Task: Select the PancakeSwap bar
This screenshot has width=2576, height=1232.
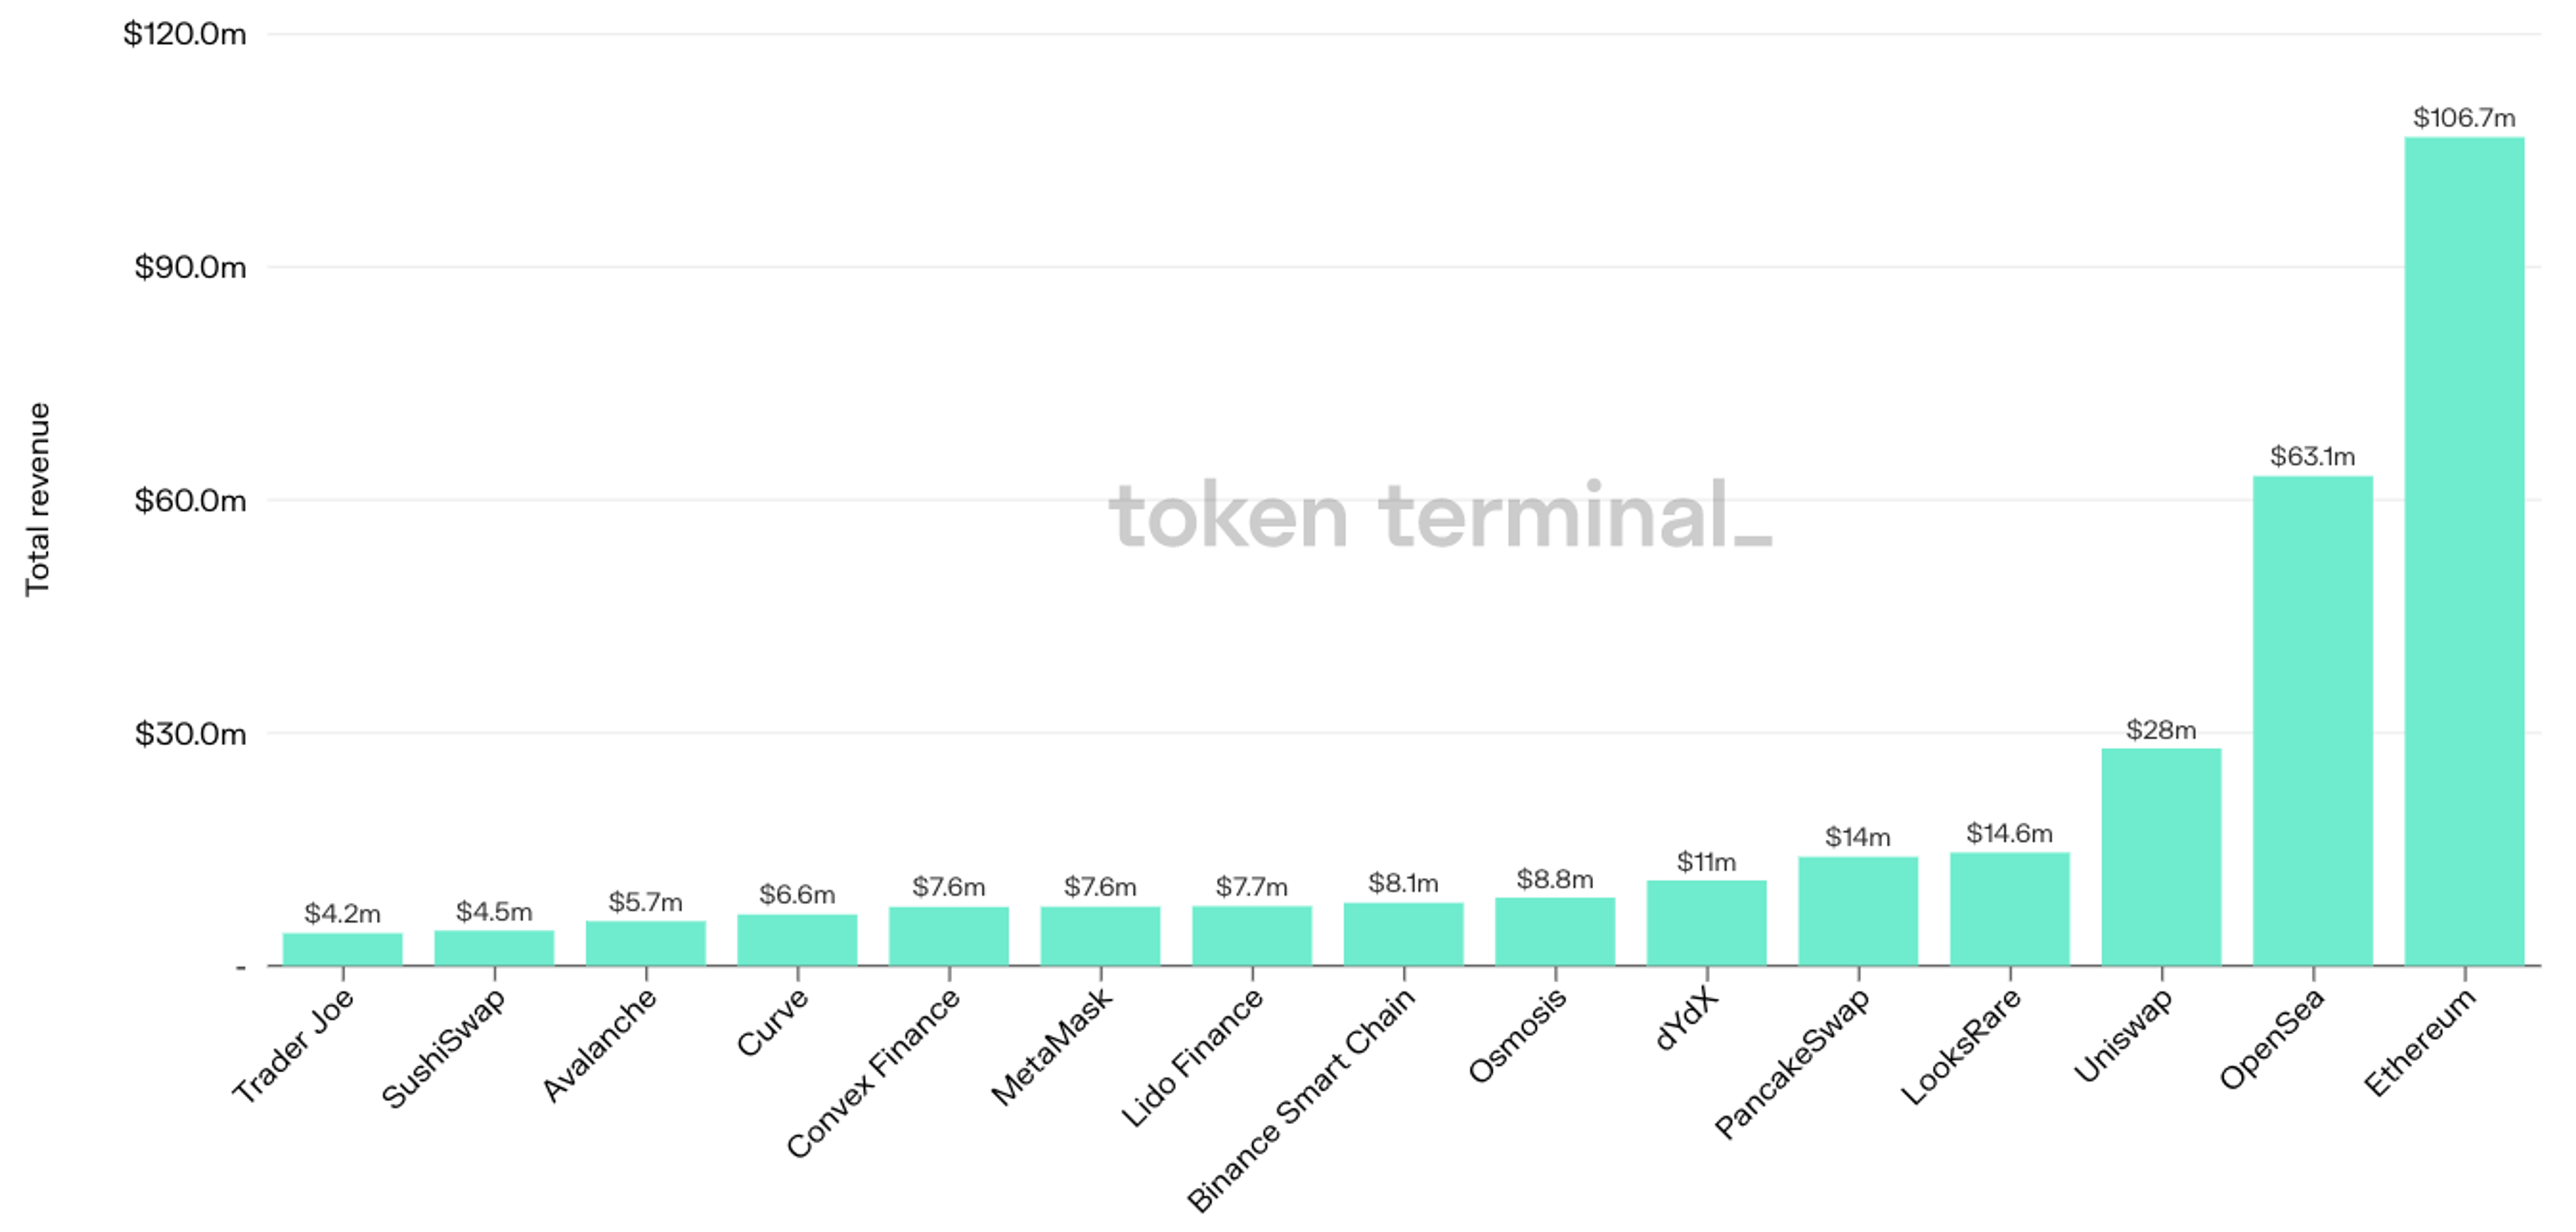Action: tap(1858, 911)
